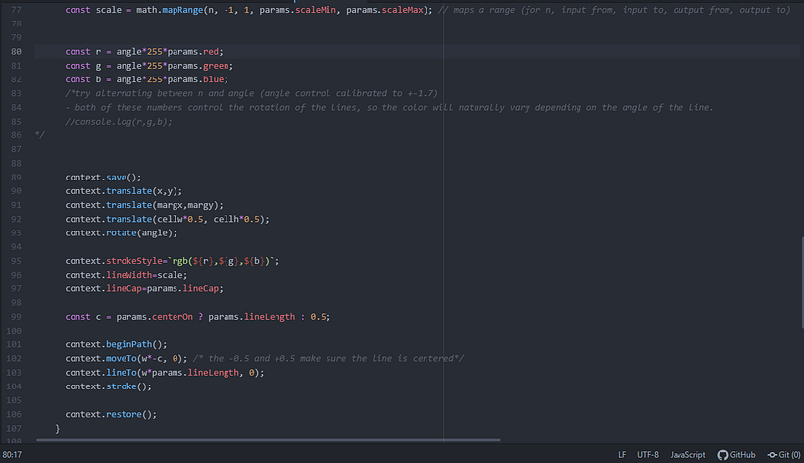Click line number 80 in the gutter
The height and width of the screenshot is (463, 804).
pyautogui.click(x=16, y=50)
